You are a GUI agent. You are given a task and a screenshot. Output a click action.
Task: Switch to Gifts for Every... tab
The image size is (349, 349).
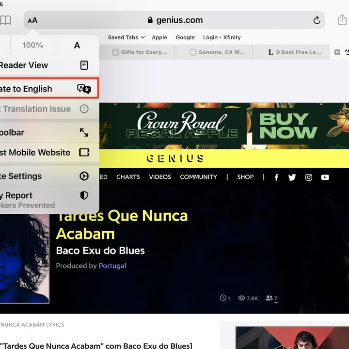(x=137, y=52)
